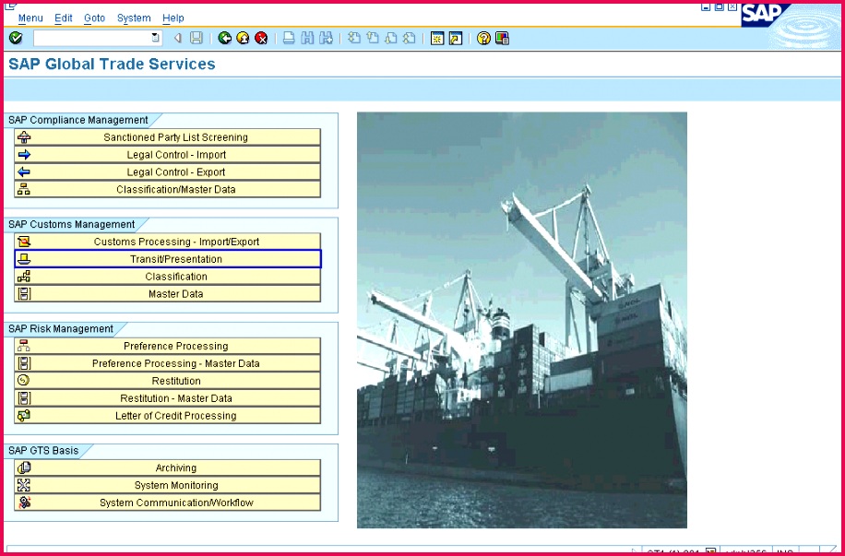Click the Create Shortcut icon

(x=456, y=38)
